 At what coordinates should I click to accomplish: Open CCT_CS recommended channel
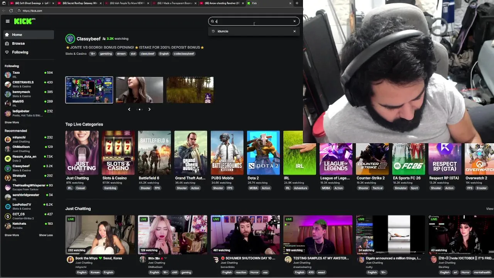[29, 216]
